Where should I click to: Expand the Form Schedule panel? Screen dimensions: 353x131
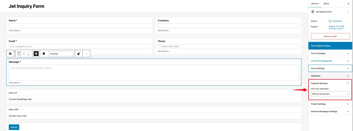point(330,53)
